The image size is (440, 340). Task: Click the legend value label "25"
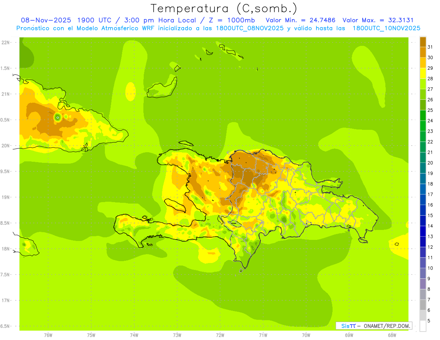[x=430, y=110]
